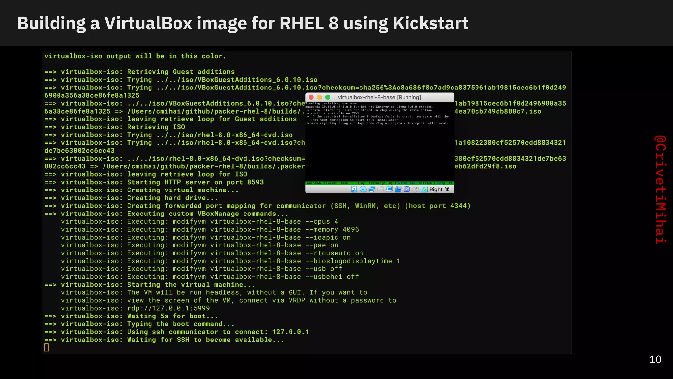Viewport: 673px width, 379px height.
Task: Click the 'Waiting 5s for boot...' line
Action: point(131,316)
